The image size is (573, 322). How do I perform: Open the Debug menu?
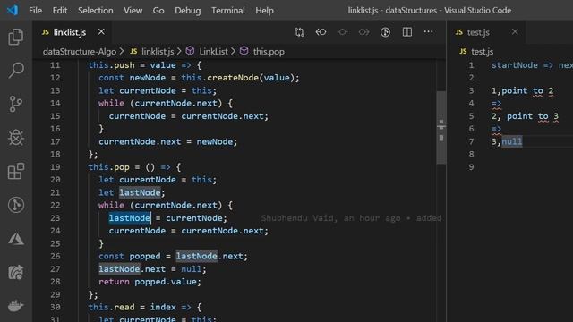point(187,10)
